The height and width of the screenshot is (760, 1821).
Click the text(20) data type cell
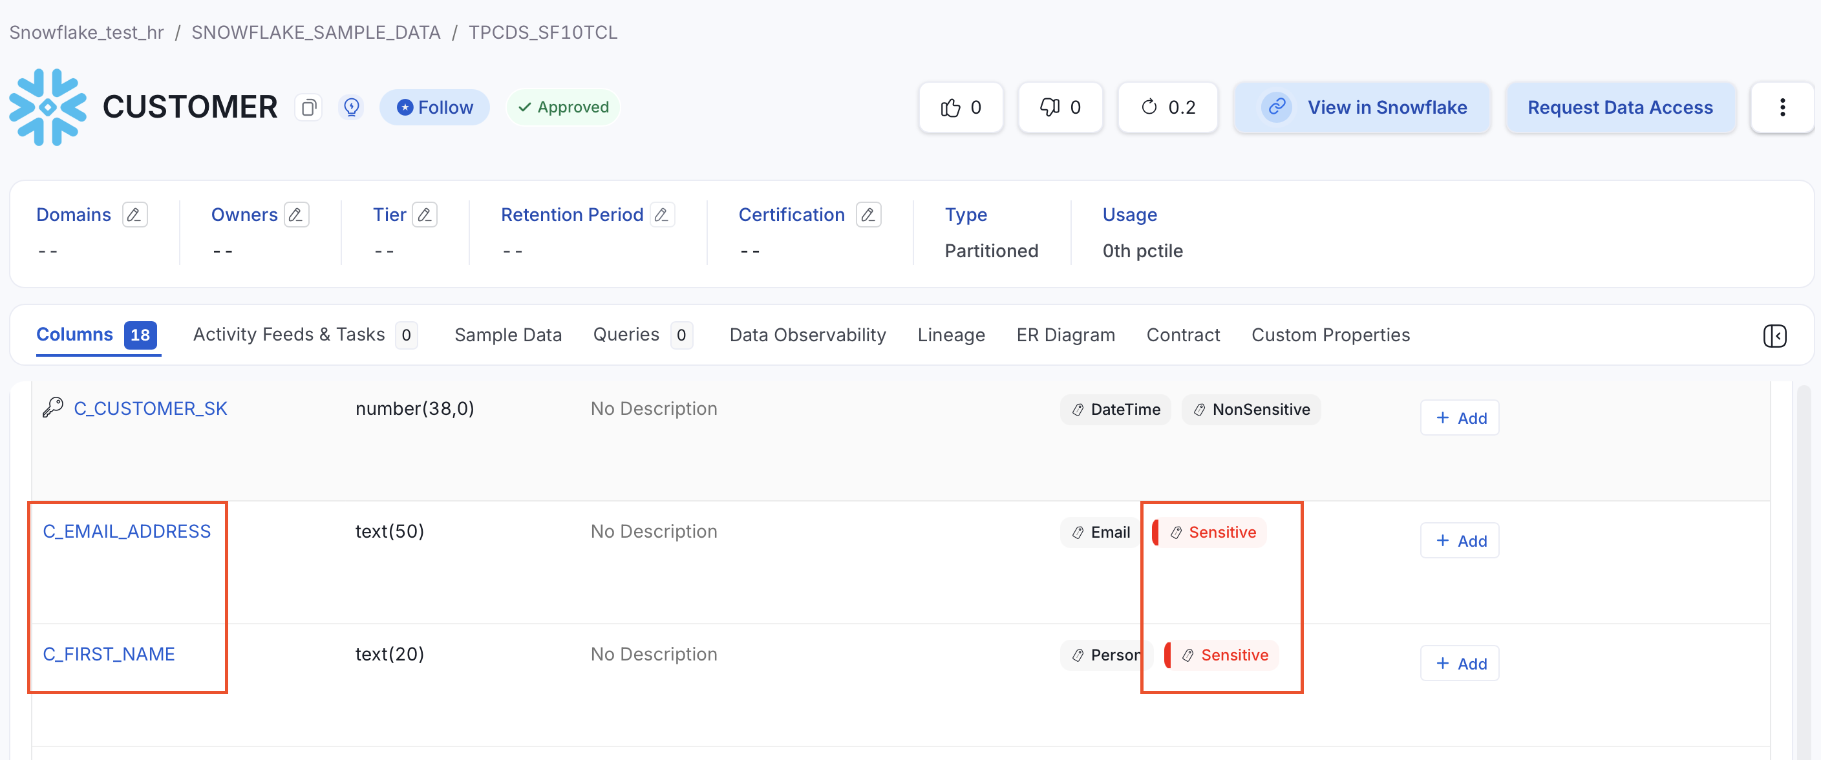(390, 655)
